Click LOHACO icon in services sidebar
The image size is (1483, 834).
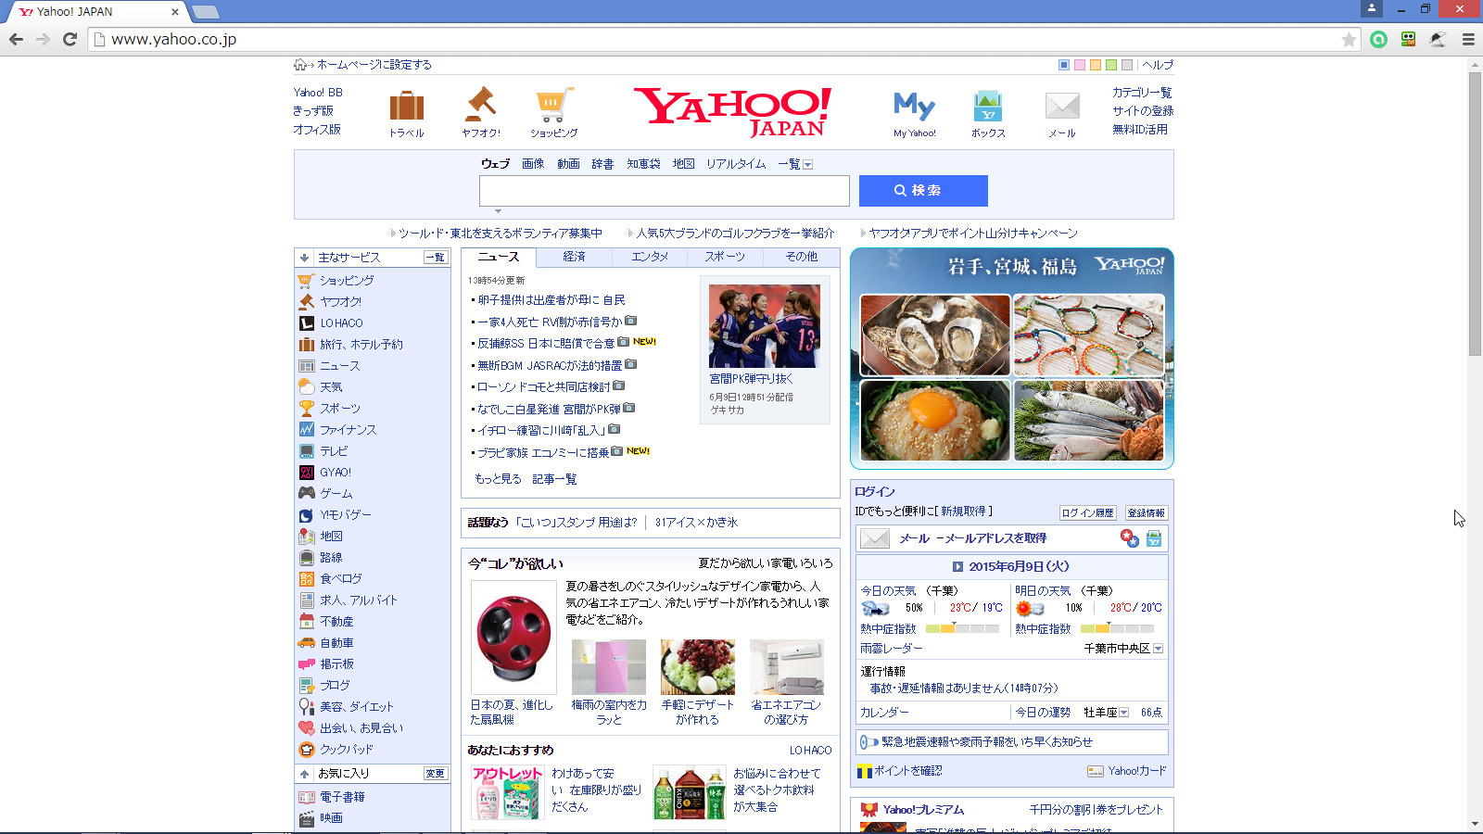click(x=307, y=323)
